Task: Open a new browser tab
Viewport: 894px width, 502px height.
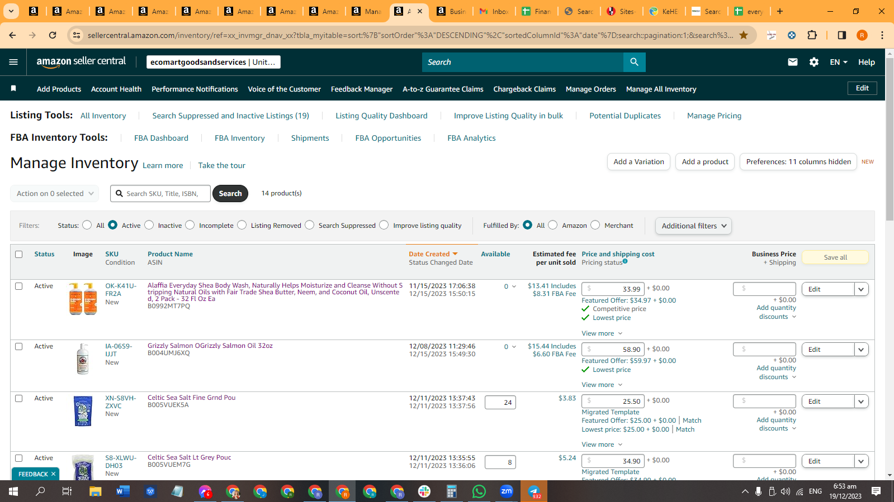Action: pos(780,11)
